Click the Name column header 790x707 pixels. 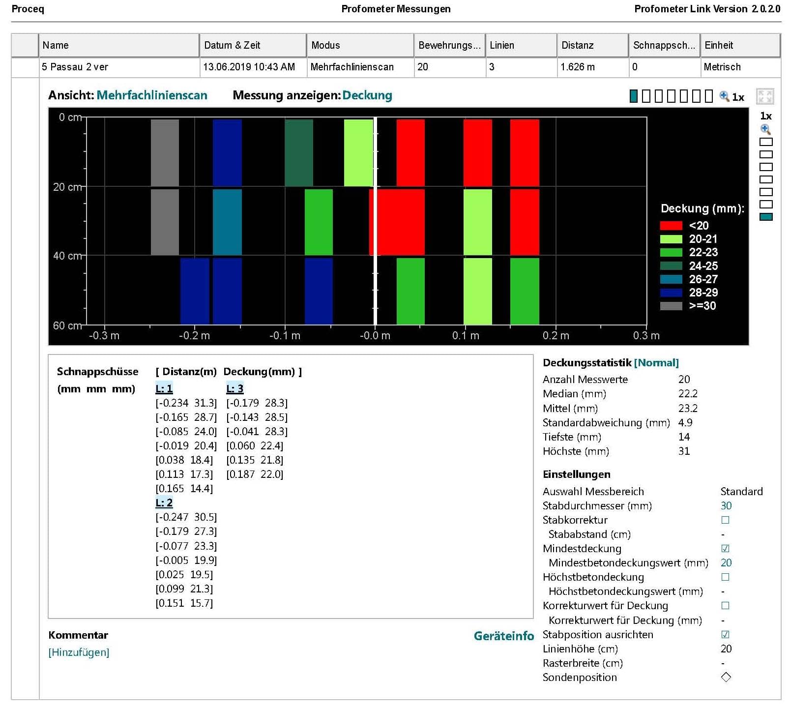click(x=118, y=45)
